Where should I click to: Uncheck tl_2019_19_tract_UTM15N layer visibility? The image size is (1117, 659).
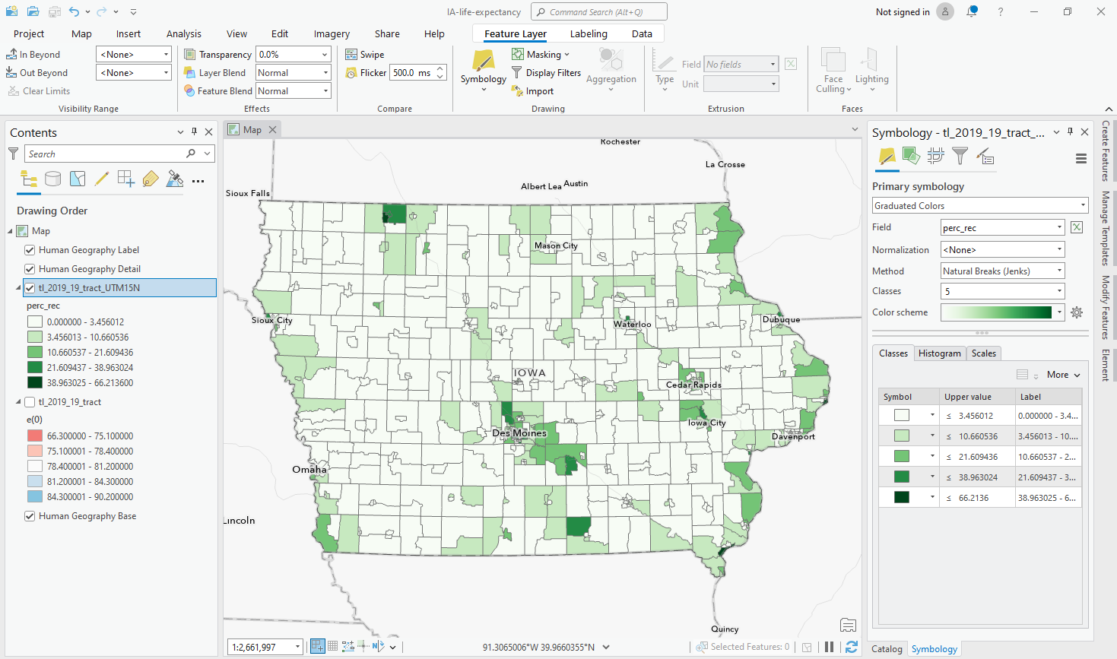30,288
